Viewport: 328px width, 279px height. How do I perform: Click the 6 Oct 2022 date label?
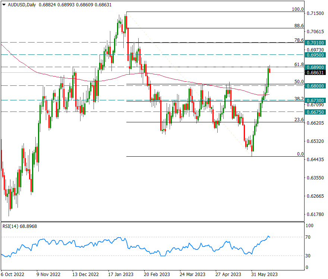click(13, 275)
